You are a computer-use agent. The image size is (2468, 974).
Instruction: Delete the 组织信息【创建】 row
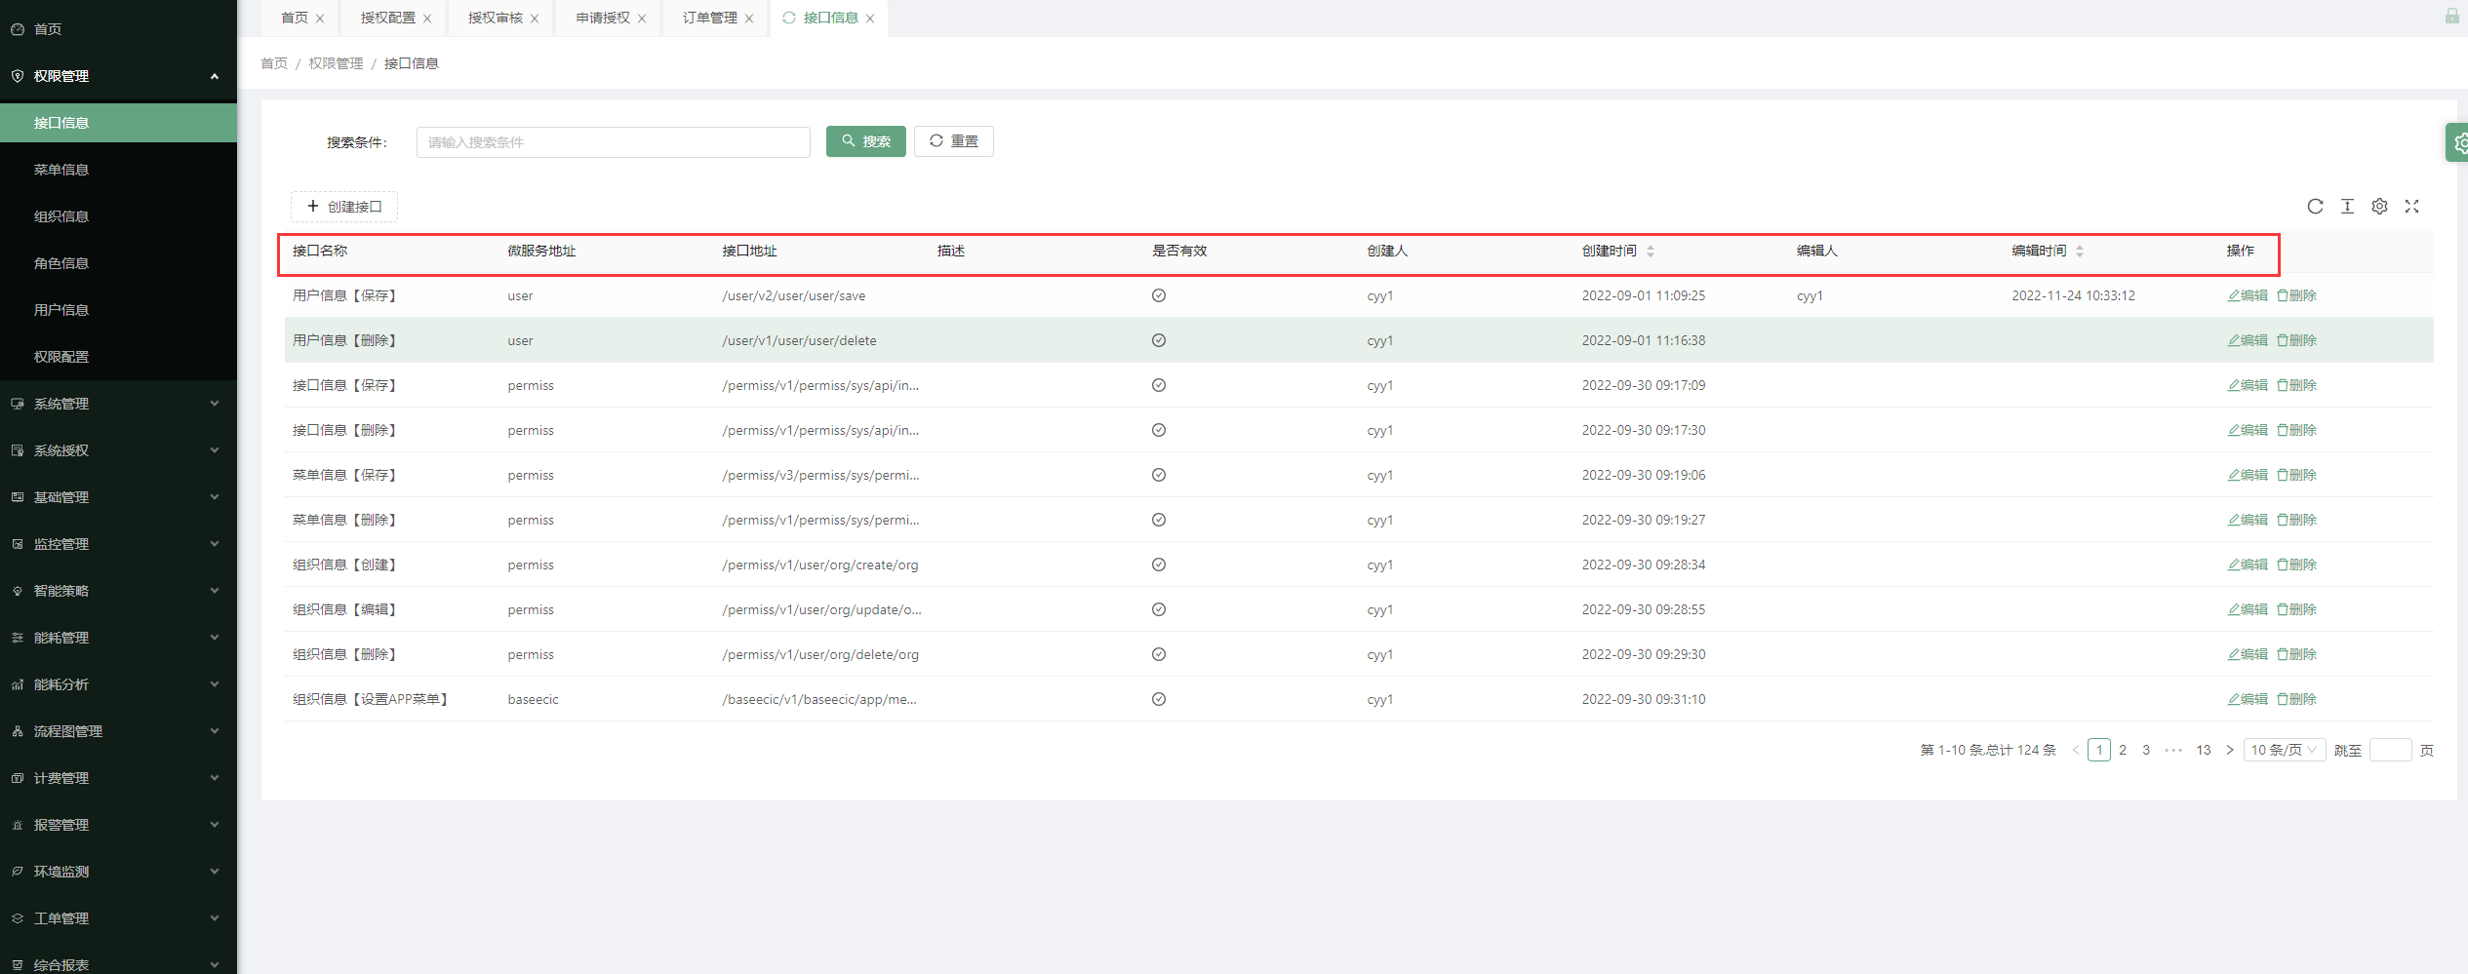click(x=2296, y=565)
